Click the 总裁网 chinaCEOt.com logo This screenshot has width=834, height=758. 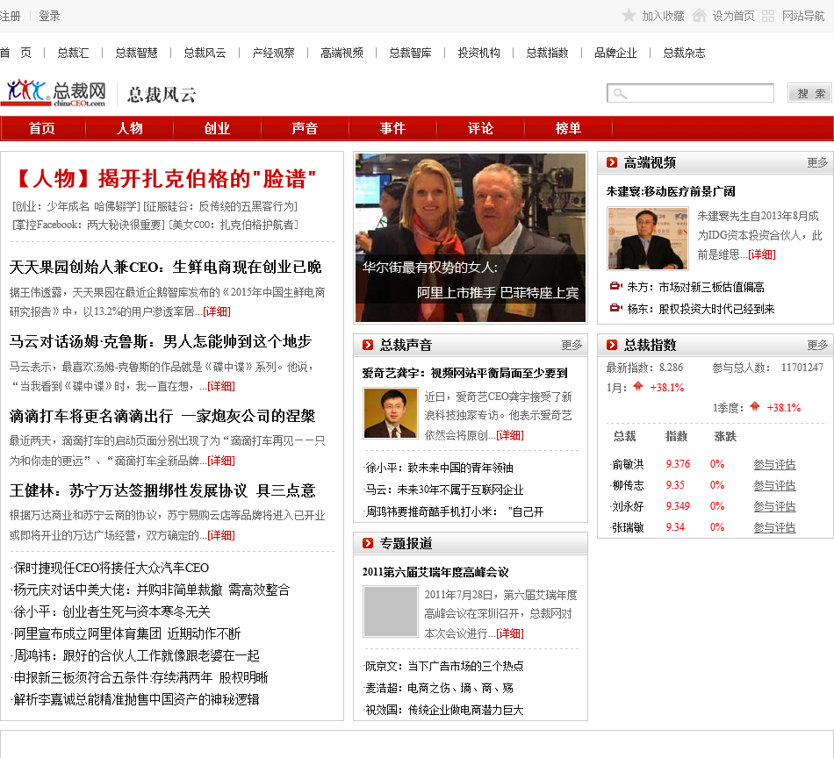pos(54,93)
